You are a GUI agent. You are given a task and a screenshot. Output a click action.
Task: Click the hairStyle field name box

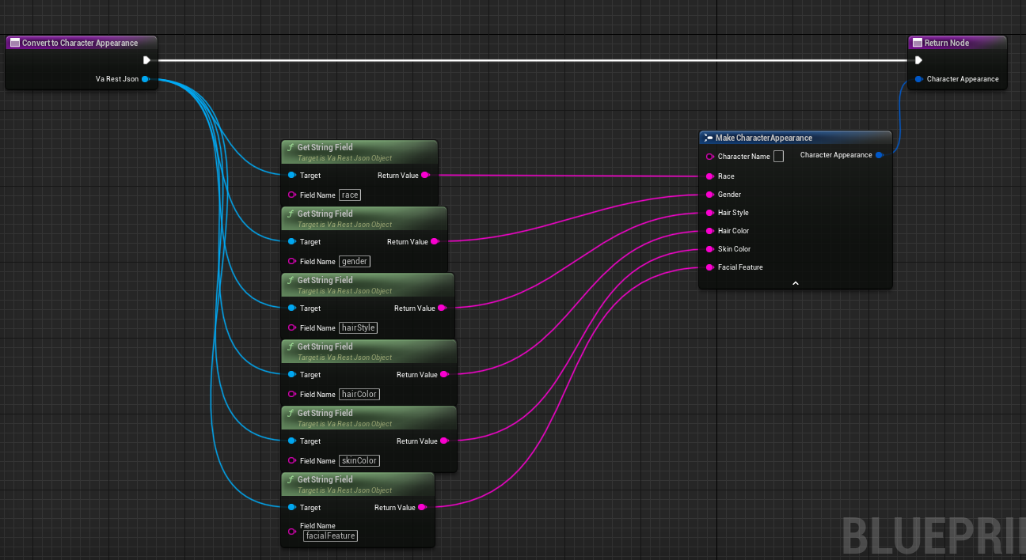coord(358,327)
